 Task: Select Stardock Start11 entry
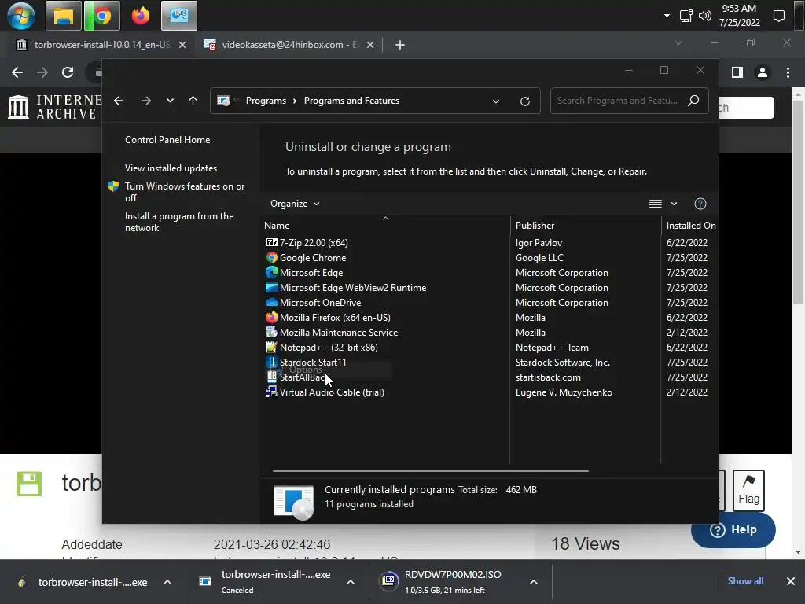[313, 362]
